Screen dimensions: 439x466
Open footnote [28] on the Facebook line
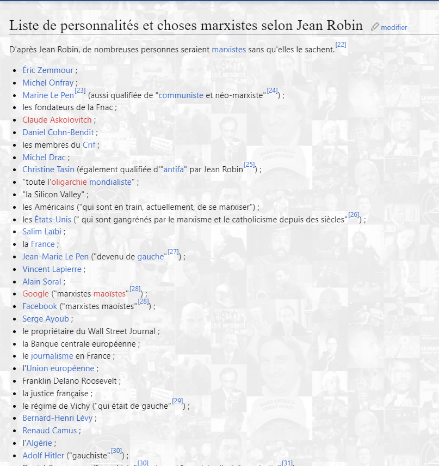[x=143, y=301]
